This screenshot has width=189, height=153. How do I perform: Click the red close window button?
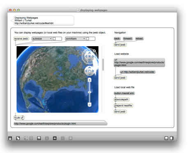[x=10, y=10]
